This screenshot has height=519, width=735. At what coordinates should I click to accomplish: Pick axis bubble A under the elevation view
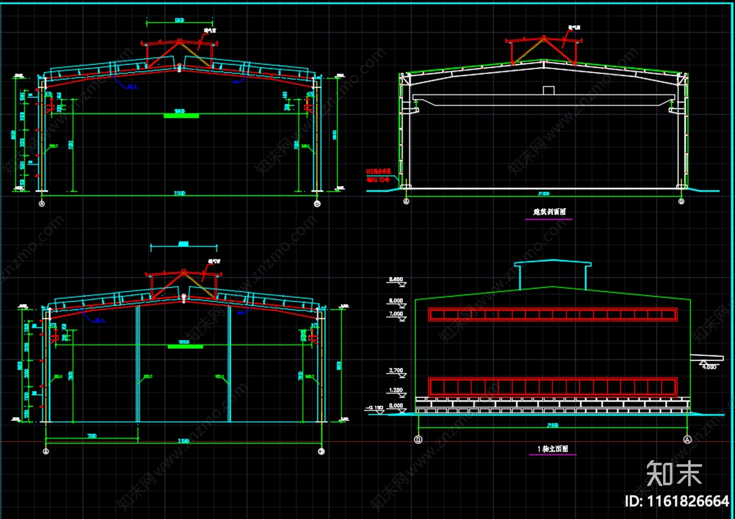pyautogui.click(x=687, y=440)
